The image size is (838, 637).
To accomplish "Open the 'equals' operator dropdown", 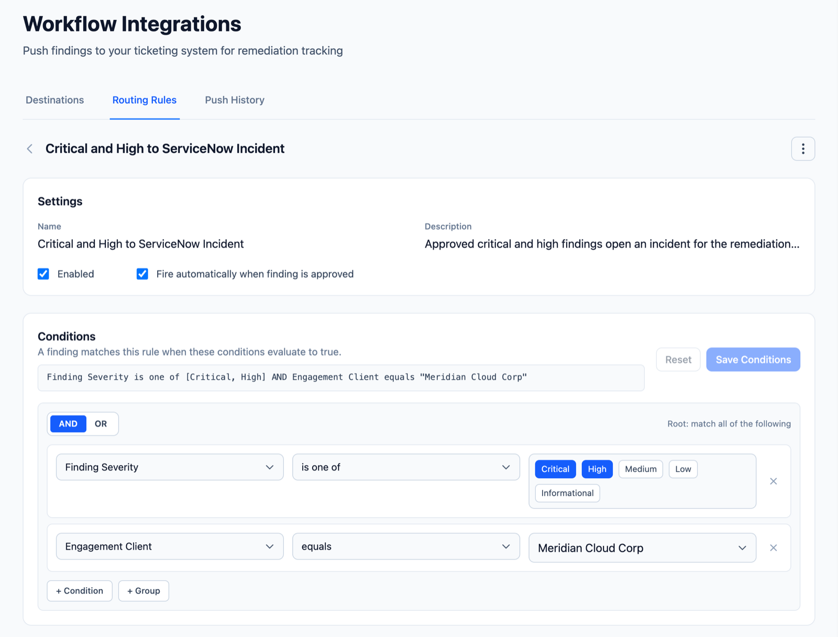I will (x=406, y=546).
